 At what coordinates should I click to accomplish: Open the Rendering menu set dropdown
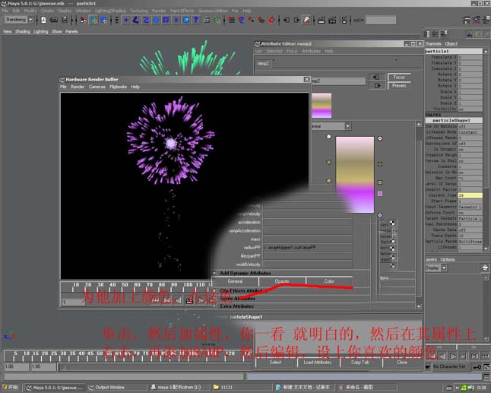(19, 20)
